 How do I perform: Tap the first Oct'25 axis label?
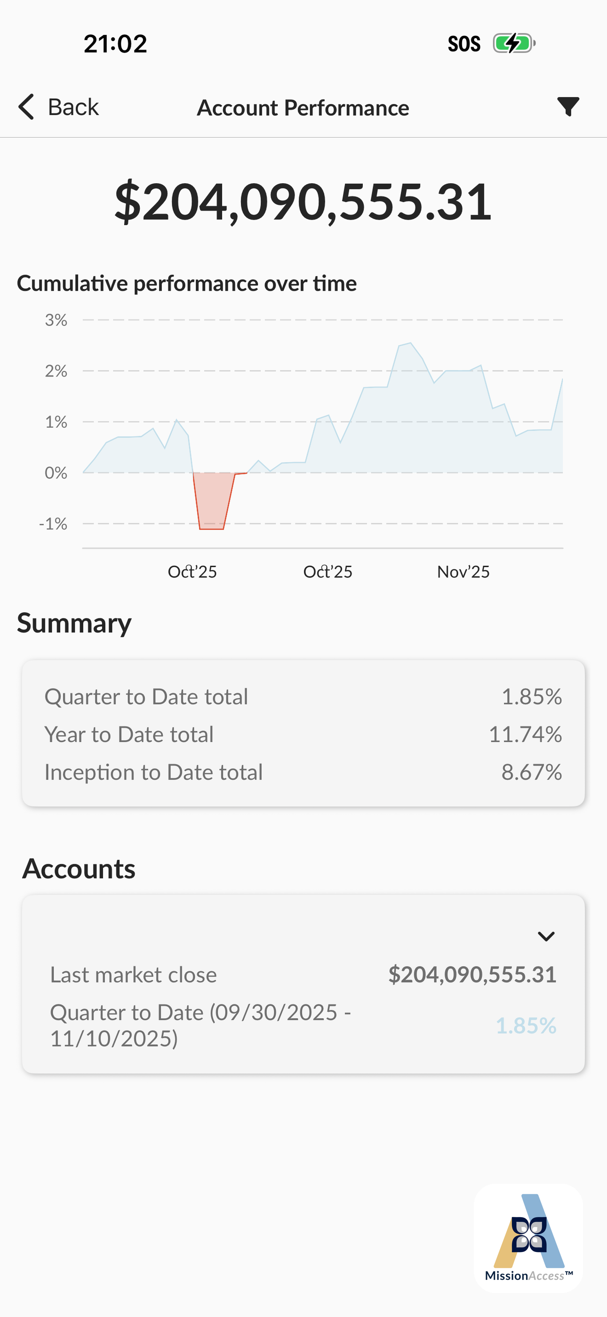[x=192, y=571]
